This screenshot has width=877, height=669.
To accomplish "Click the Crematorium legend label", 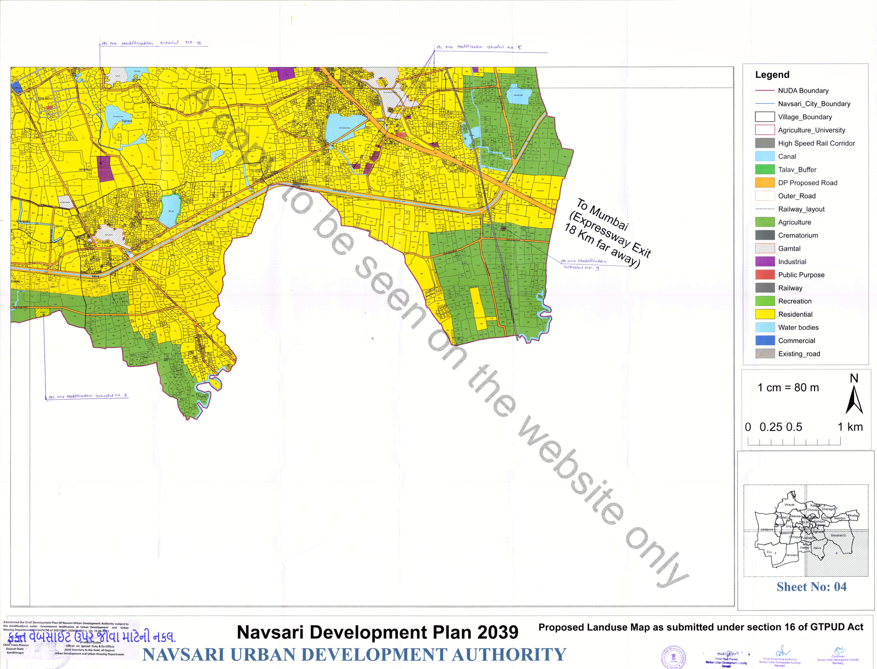I will pos(798,235).
